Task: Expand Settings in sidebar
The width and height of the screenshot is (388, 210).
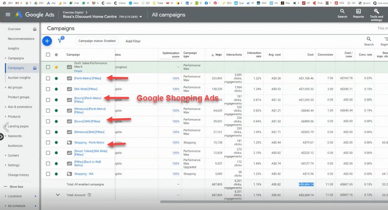Action: pos(5,165)
